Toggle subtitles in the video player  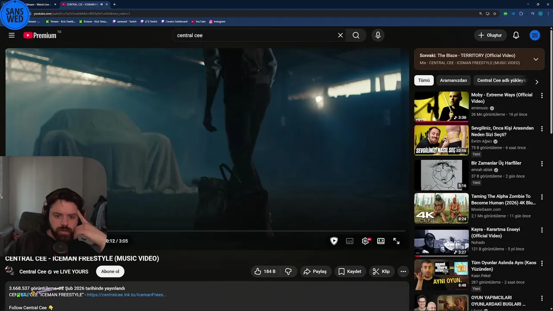(350, 241)
